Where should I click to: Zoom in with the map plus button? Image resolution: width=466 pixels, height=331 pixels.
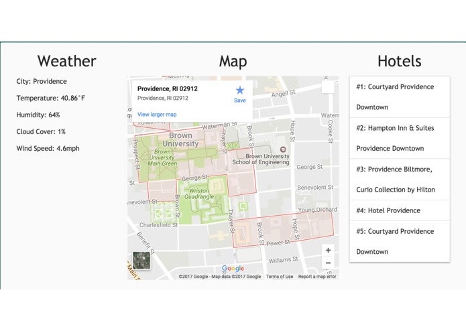click(x=328, y=250)
